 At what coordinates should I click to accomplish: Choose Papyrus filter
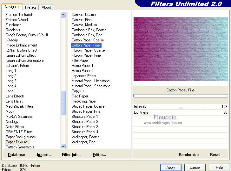tap(78, 91)
